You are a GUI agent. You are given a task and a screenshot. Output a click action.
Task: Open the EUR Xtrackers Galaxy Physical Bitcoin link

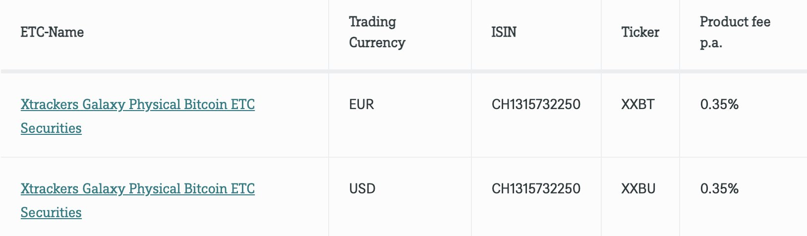(137, 105)
